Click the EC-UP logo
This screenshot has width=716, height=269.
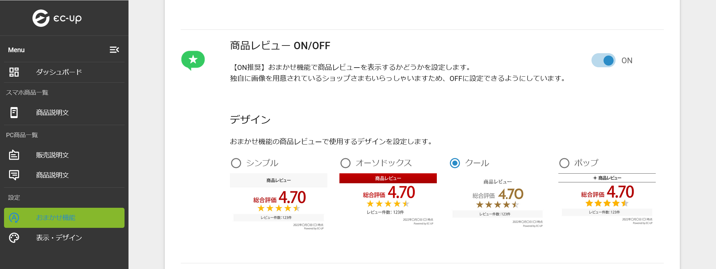57,18
